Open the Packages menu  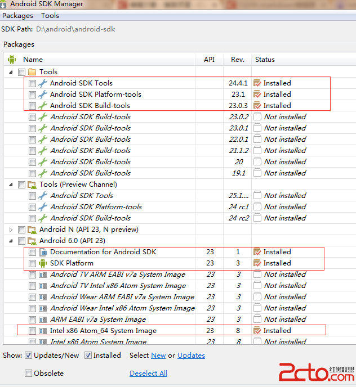18,16
